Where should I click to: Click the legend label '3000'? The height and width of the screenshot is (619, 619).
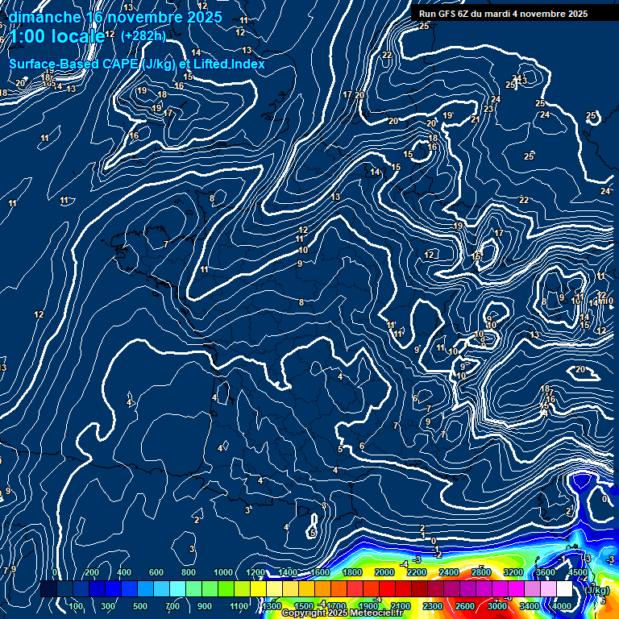tap(497, 606)
